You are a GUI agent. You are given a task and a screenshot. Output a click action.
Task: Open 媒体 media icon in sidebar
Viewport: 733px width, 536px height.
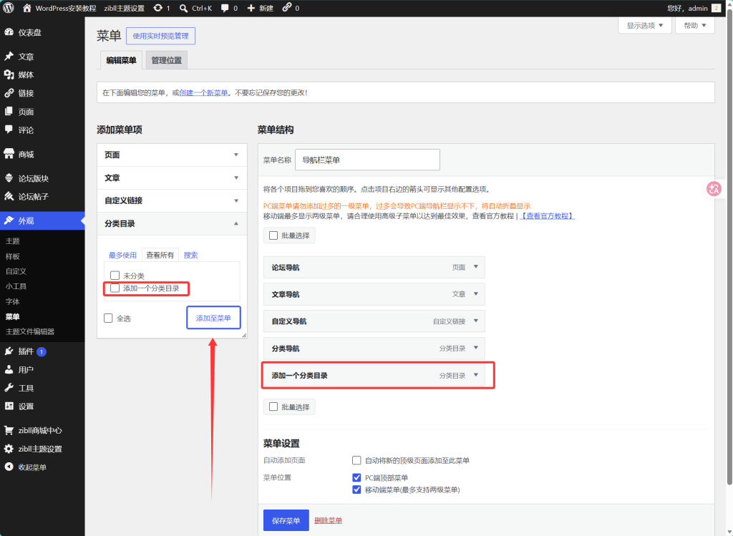point(9,74)
